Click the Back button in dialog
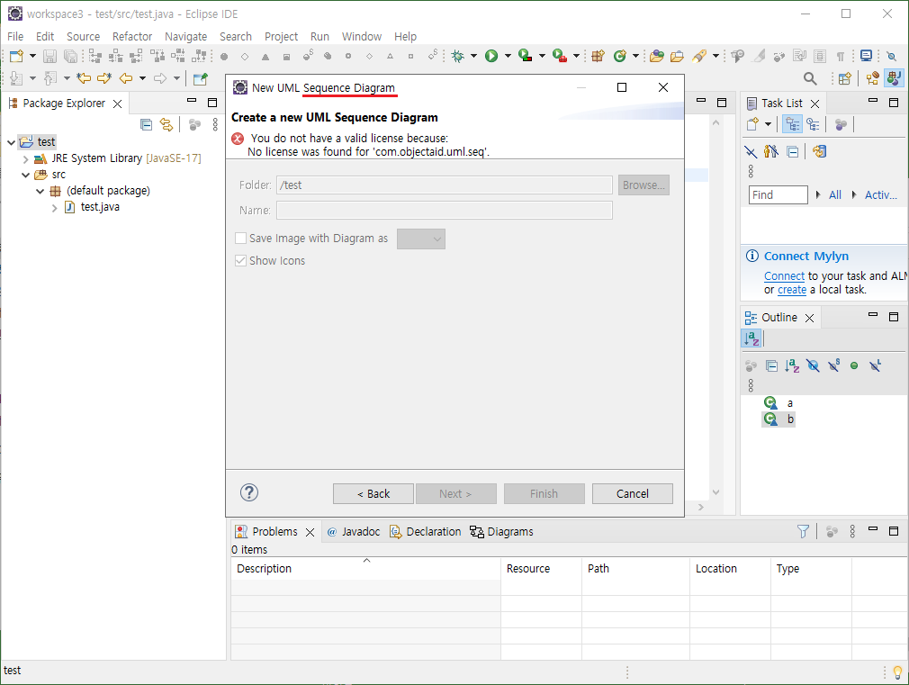The height and width of the screenshot is (685, 909). (x=373, y=493)
